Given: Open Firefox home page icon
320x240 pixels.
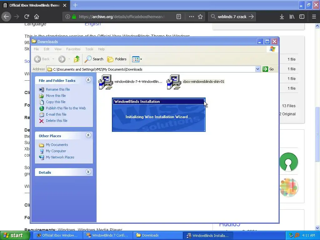Looking at the screenshot, I should pyautogui.click(x=37, y=17).
